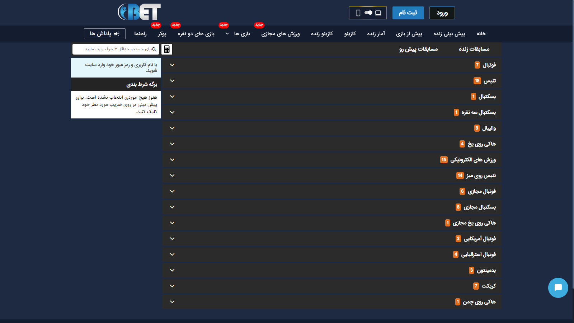Expand the فوتبال row chevron
The width and height of the screenshot is (574, 323).
pos(172,65)
